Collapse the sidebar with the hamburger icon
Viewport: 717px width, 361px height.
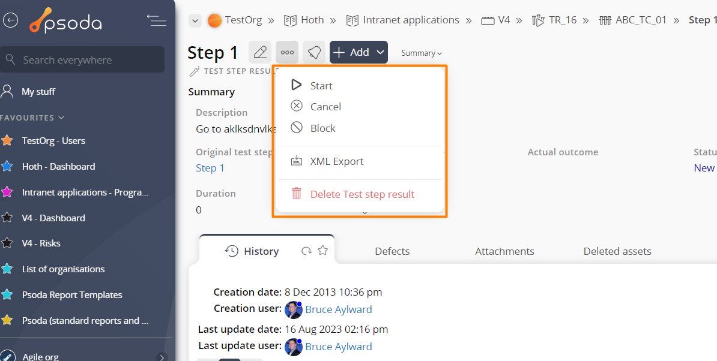point(156,20)
